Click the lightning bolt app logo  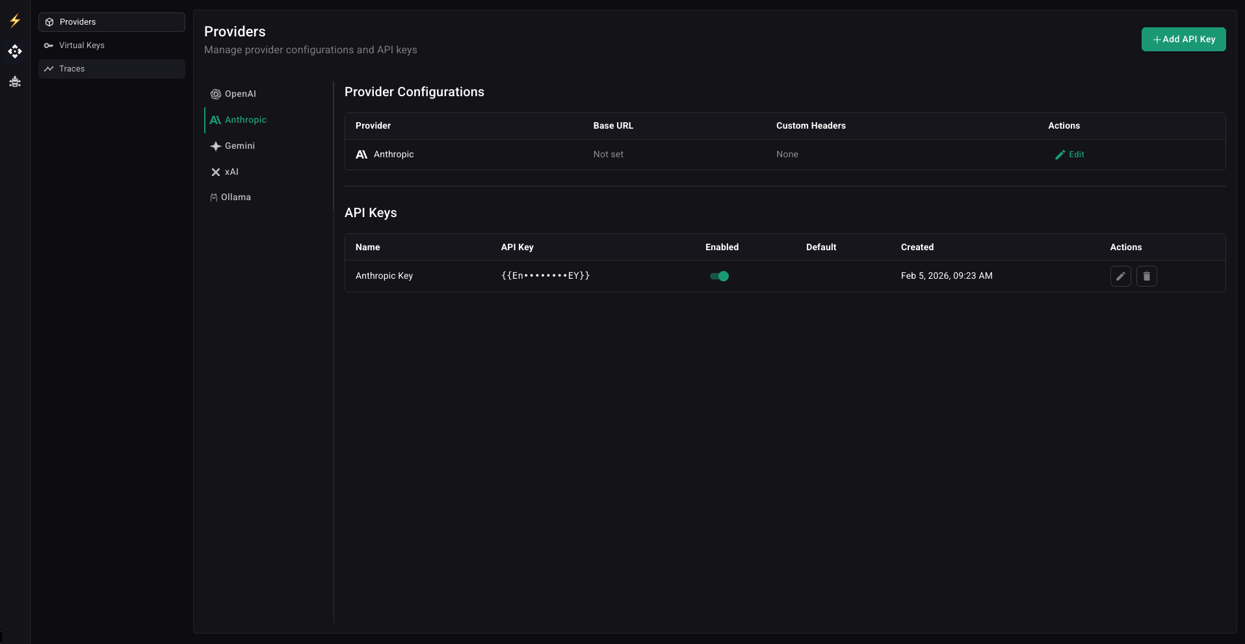coord(15,21)
